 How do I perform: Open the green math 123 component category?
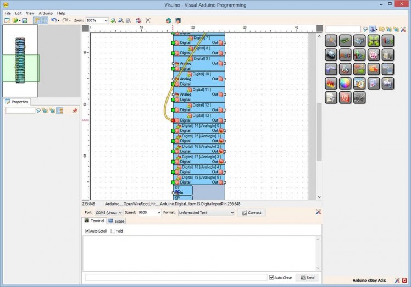359,54
